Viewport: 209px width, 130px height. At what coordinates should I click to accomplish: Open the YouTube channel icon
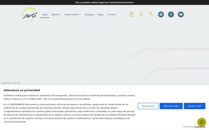pyautogui.click(x=181, y=14)
